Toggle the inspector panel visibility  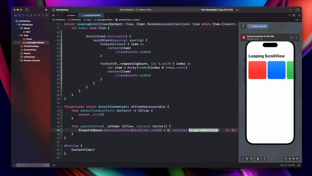(297, 10)
